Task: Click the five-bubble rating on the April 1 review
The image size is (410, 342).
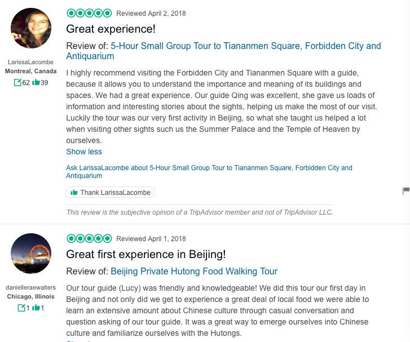Action: click(x=89, y=238)
